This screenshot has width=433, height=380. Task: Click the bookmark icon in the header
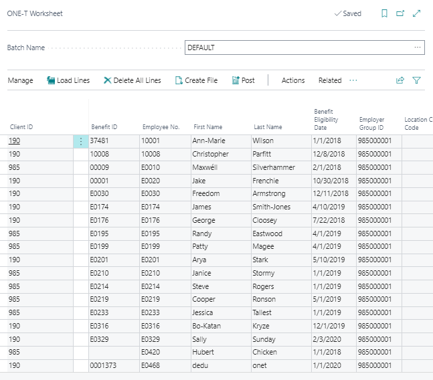click(384, 13)
